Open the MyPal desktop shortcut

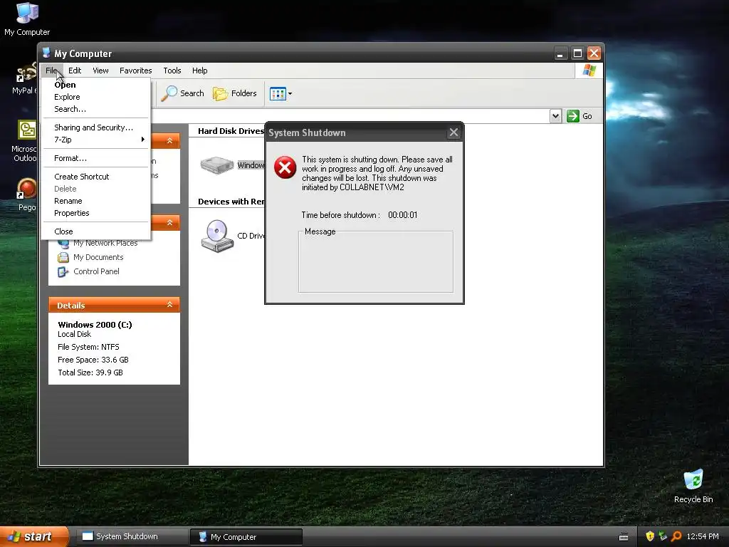click(x=26, y=79)
